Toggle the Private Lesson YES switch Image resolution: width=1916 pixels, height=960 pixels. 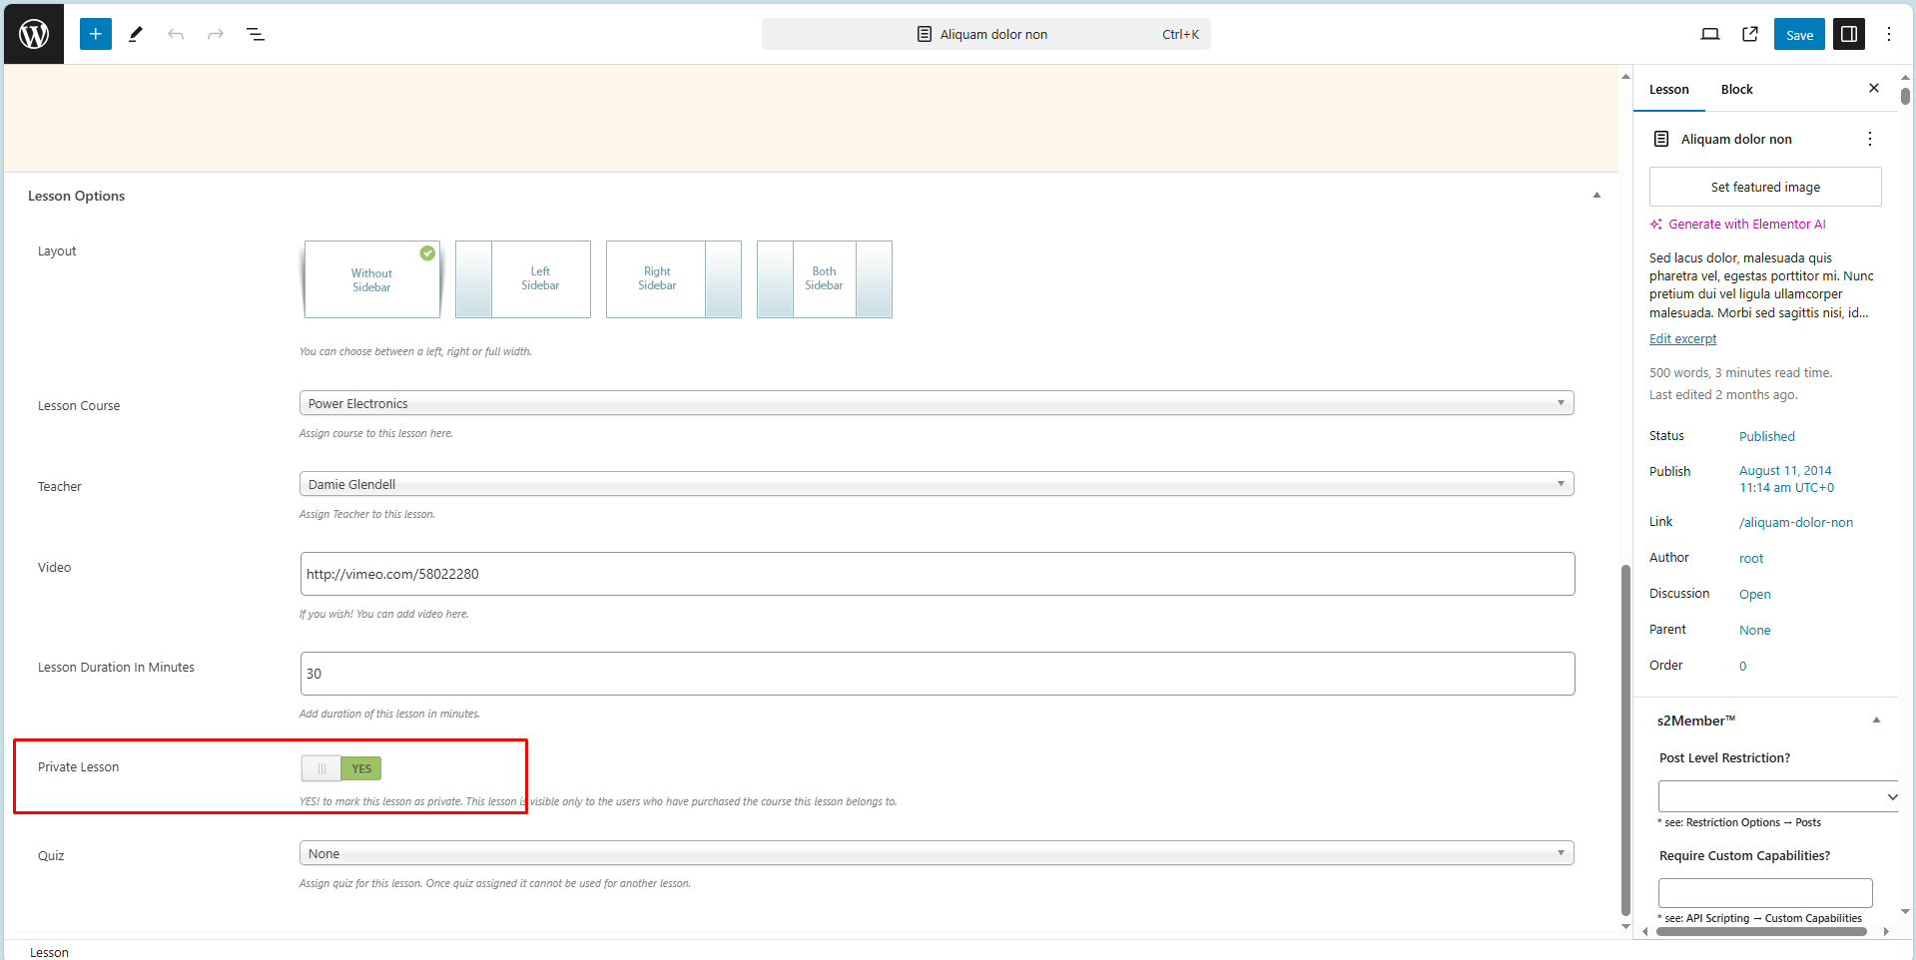click(341, 768)
